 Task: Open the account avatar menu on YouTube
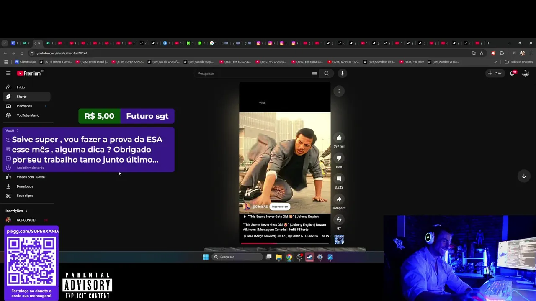coord(526,73)
